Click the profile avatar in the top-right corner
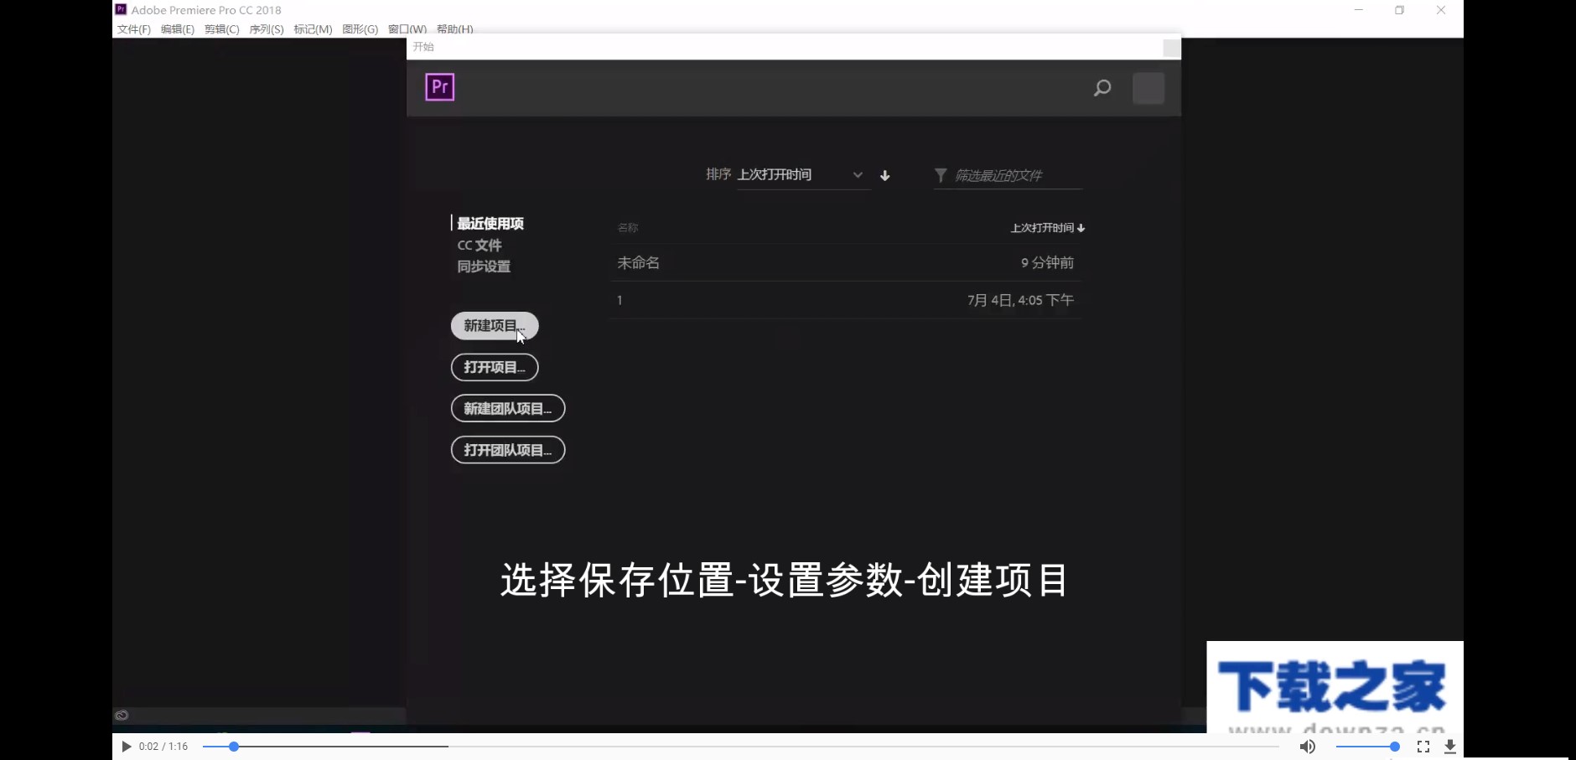The image size is (1576, 760). click(x=1148, y=88)
